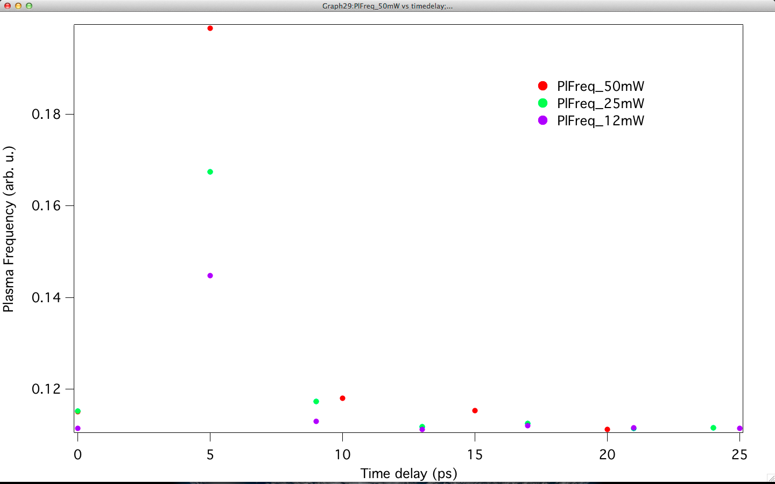The height and width of the screenshot is (484, 775).
Task: Select the red PlFreq_50mW legend marker
Action: (x=541, y=86)
